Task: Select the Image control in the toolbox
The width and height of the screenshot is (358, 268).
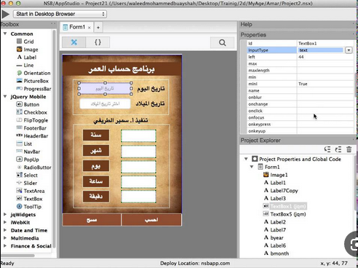Action: pyautogui.click(x=27, y=50)
